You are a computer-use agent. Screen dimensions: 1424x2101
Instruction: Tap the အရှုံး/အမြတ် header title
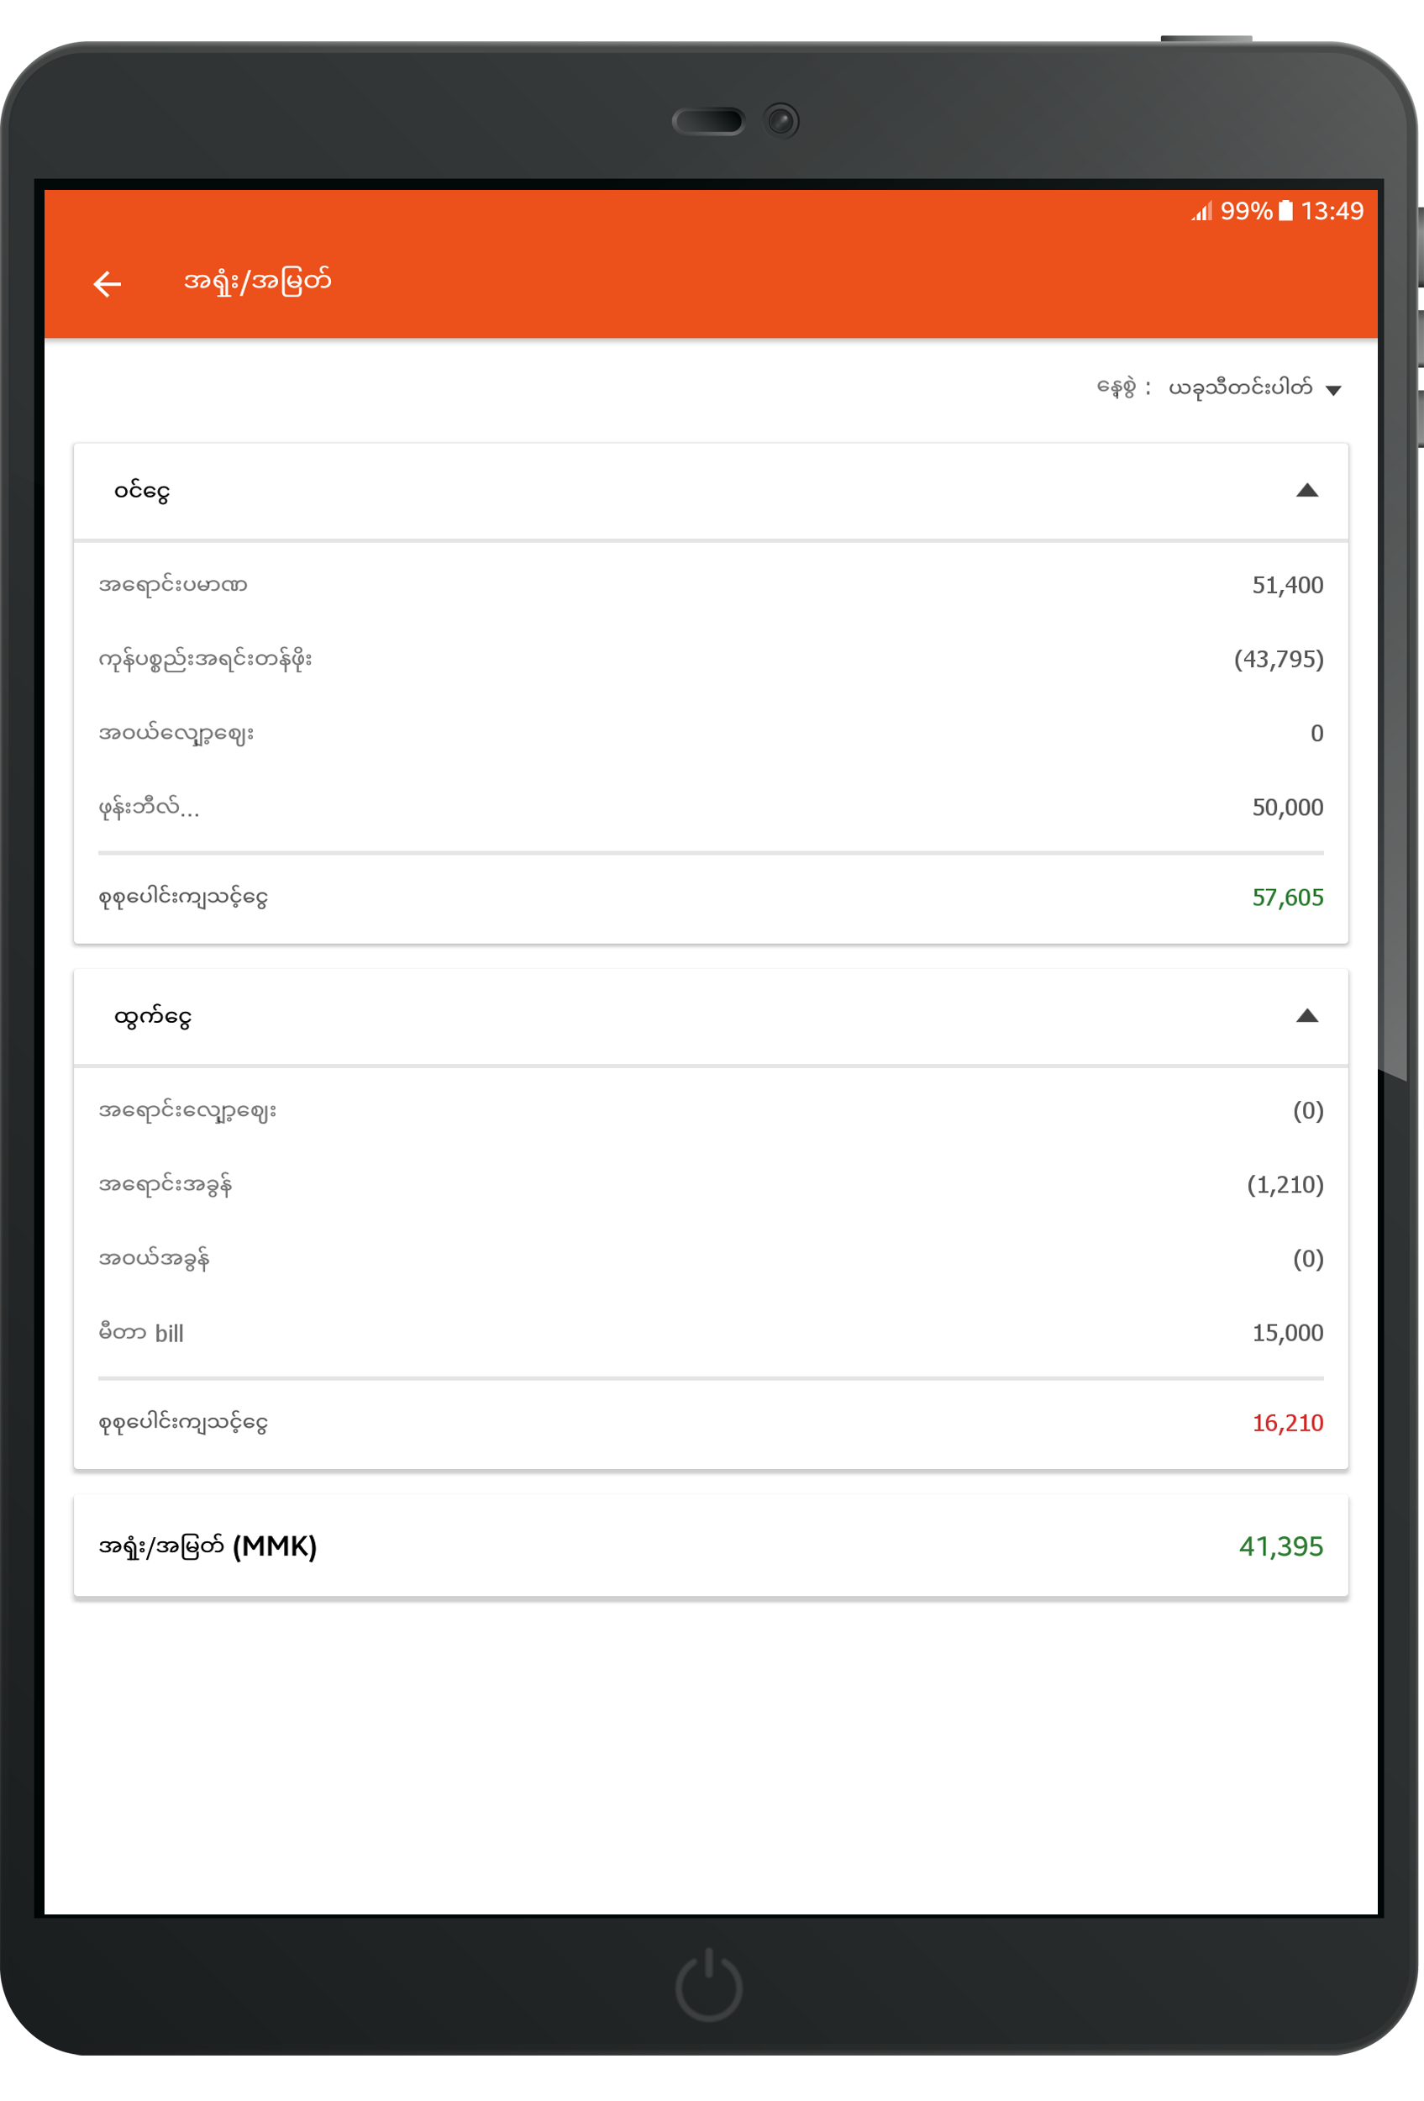click(258, 283)
